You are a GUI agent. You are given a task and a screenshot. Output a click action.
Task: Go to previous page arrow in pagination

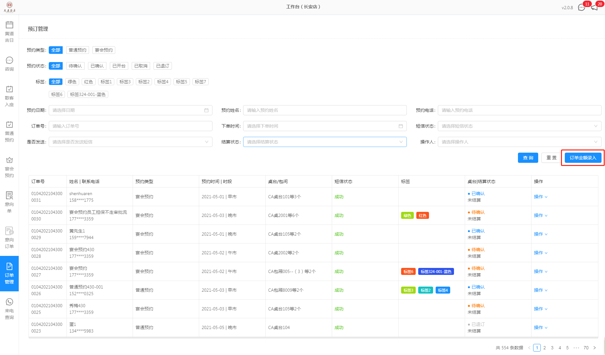click(529, 348)
